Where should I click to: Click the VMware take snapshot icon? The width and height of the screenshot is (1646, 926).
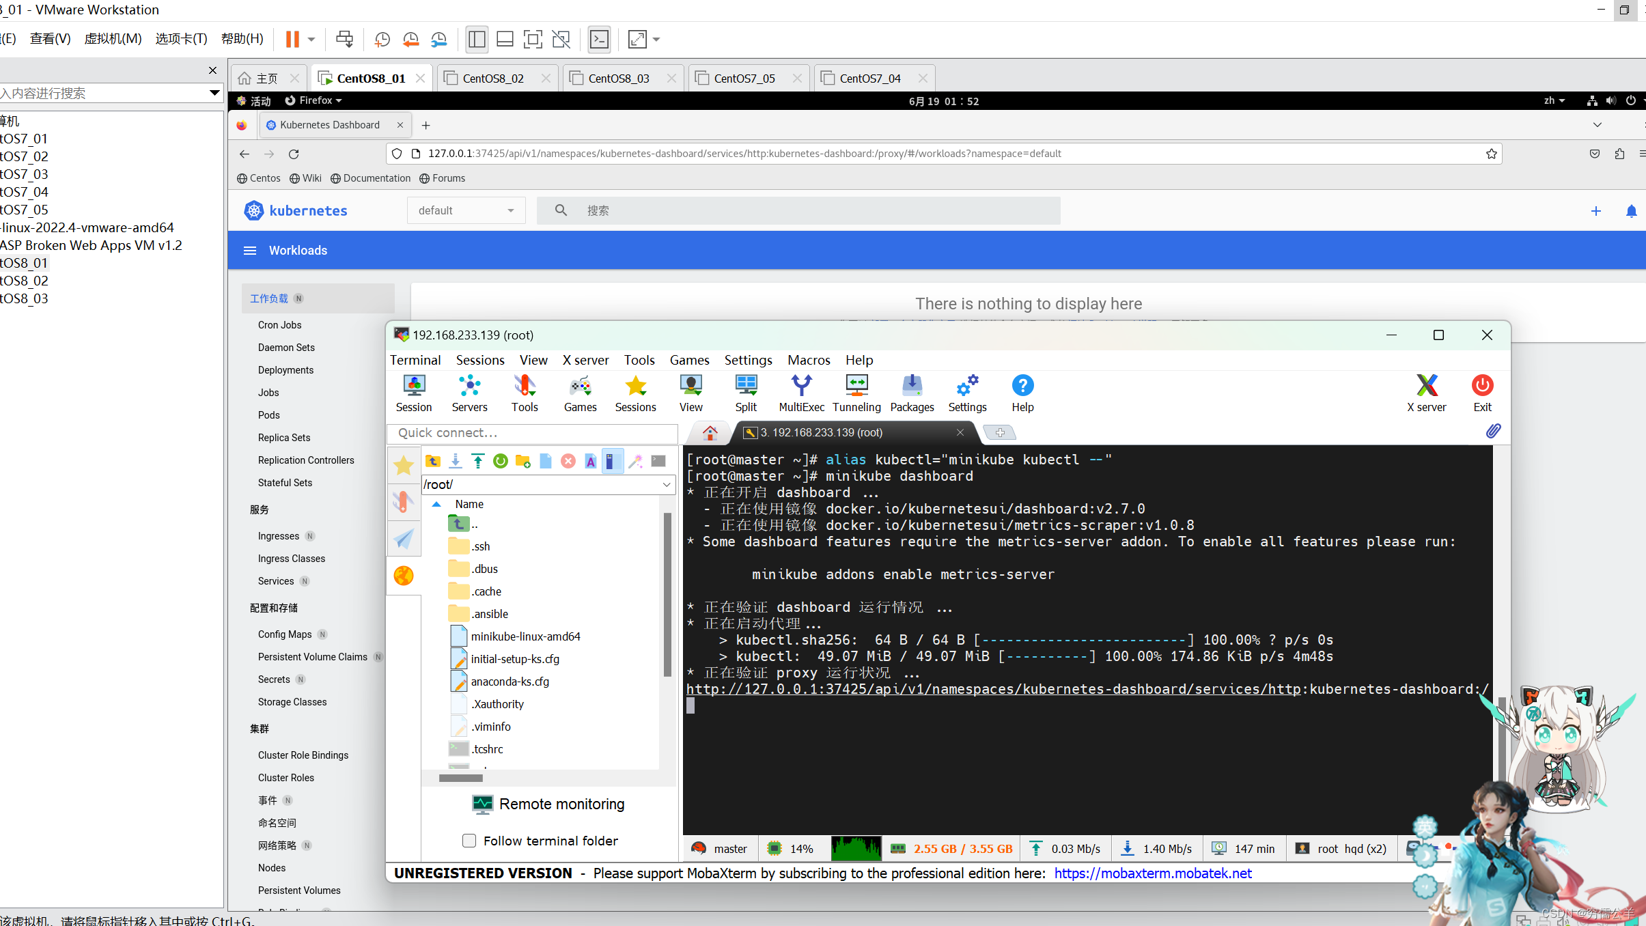(x=382, y=40)
